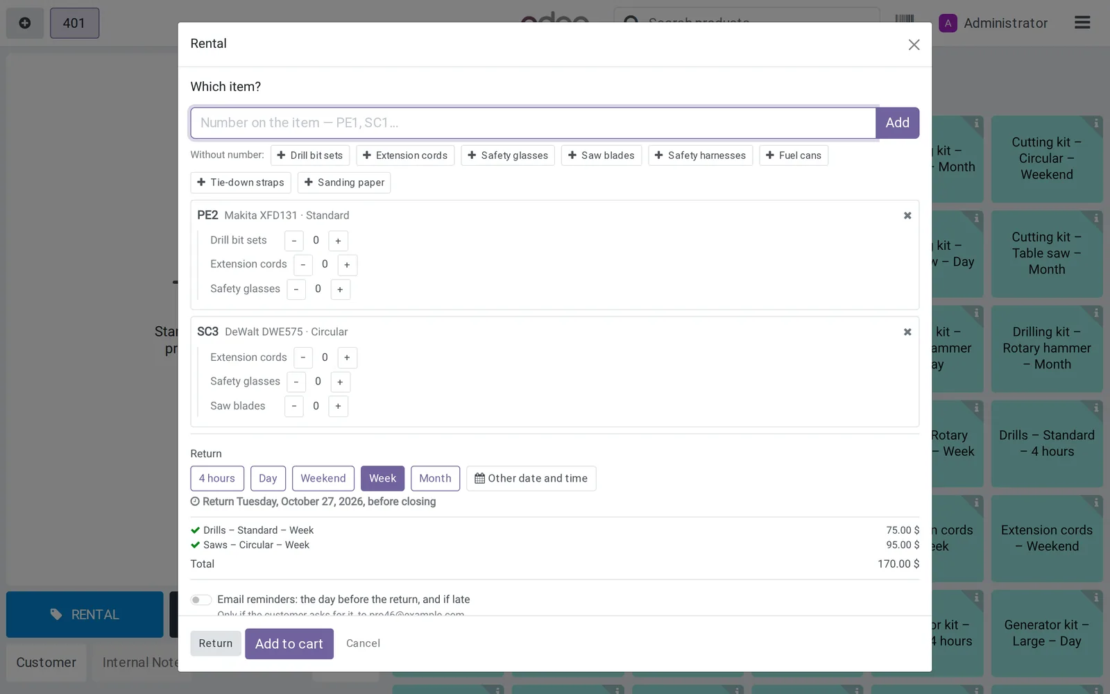Show info for Drills Standard 4 hours
This screenshot has width=1110, height=694.
tap(1096, 407)
